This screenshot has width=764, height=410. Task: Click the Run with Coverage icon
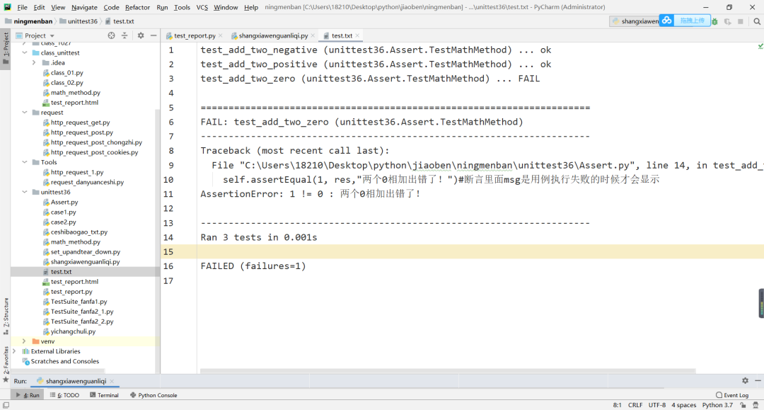click(727, 21)
